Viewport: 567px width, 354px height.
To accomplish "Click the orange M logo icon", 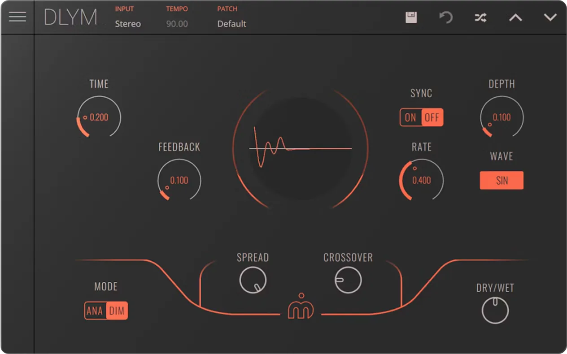I will 301,307.
